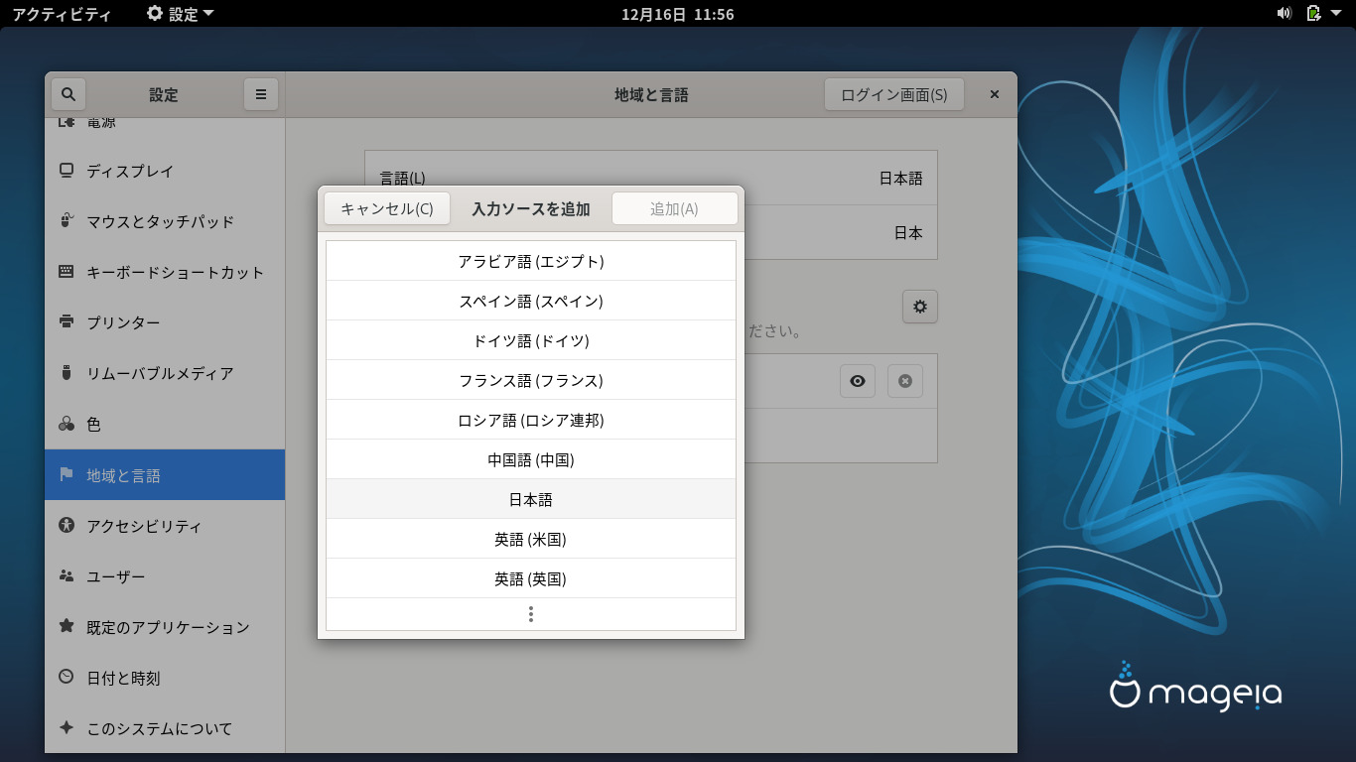Select 日本語 from input source list
Viewport: 1356px width, 762px height.
coord(531,499)
